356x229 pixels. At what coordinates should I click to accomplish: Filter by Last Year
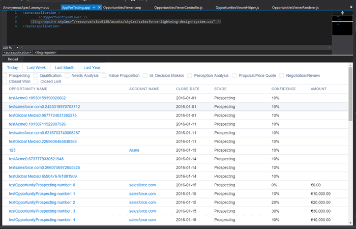pos(92,68)
